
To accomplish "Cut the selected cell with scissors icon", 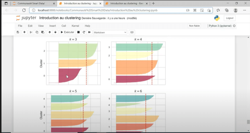I will click(x=31, y=32).
